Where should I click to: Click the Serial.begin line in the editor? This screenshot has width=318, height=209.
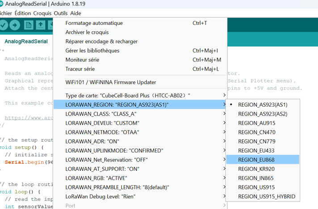(x=29, y=162)
